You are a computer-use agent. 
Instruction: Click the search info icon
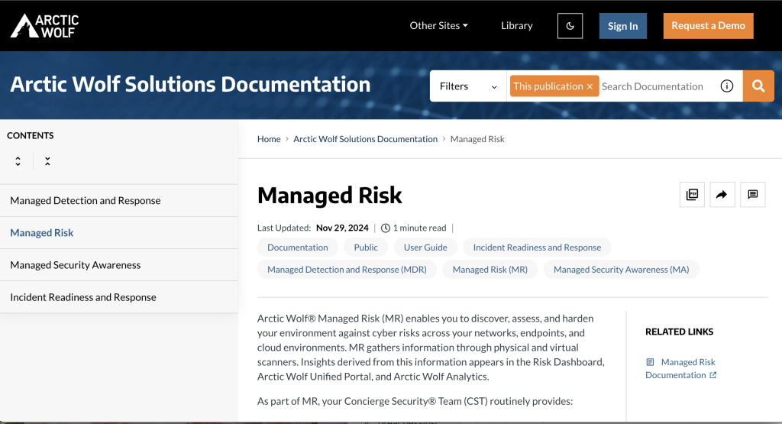tap(727, 86)
